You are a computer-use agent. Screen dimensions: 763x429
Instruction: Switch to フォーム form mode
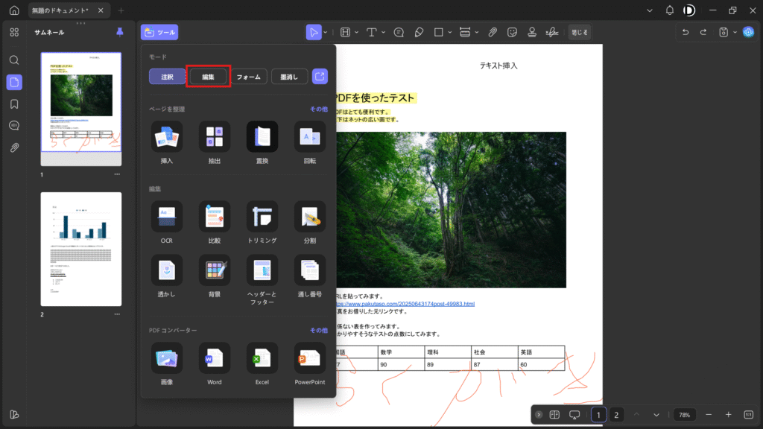click(x=248, y=77)
